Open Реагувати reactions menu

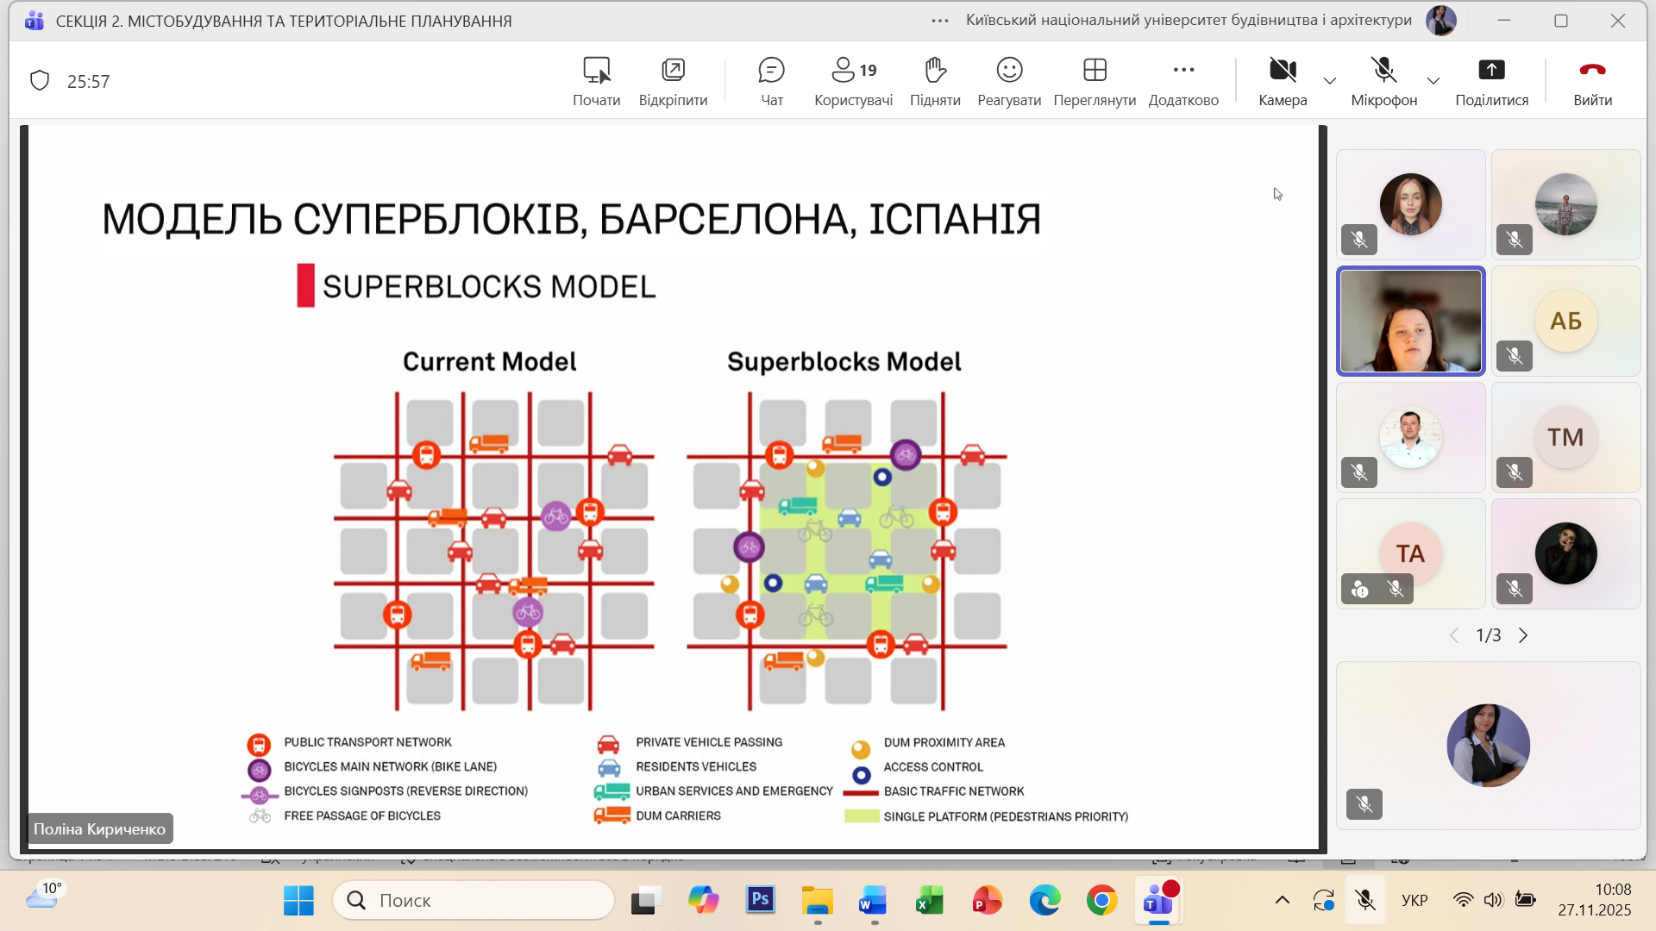[1009, 81]
